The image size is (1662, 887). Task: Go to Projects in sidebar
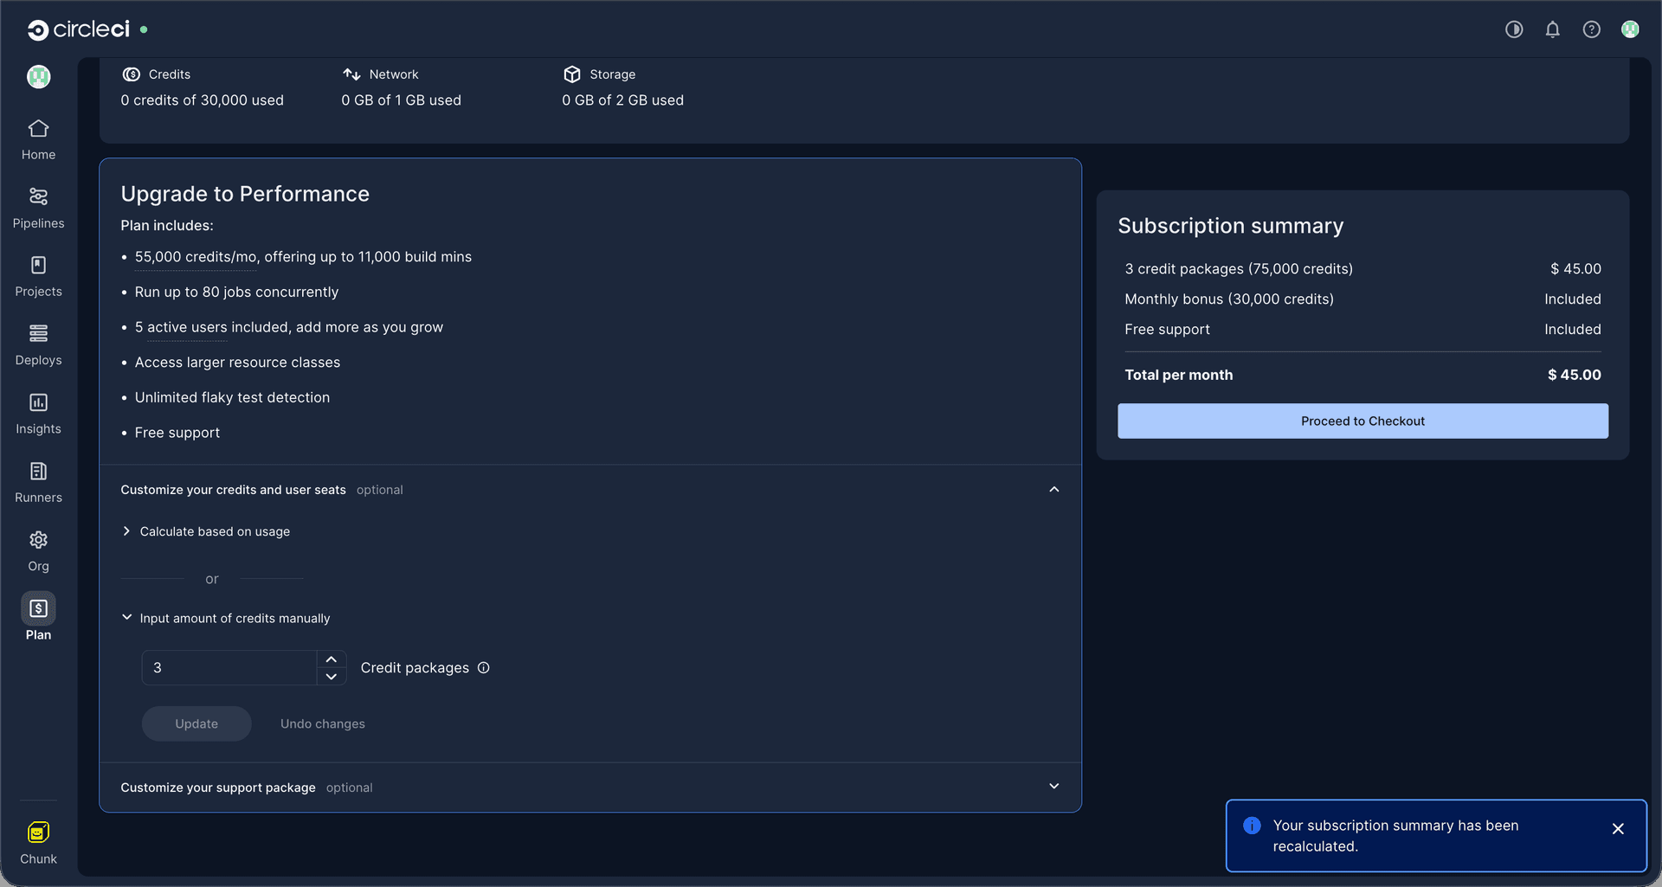[38, 266]
